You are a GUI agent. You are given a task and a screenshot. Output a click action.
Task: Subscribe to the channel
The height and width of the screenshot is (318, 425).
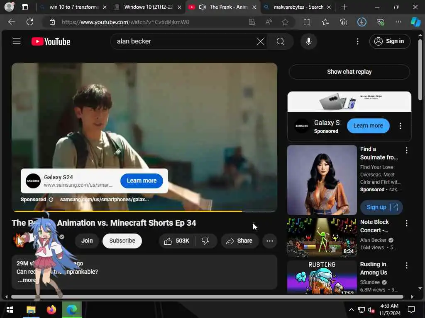(122, 241)
